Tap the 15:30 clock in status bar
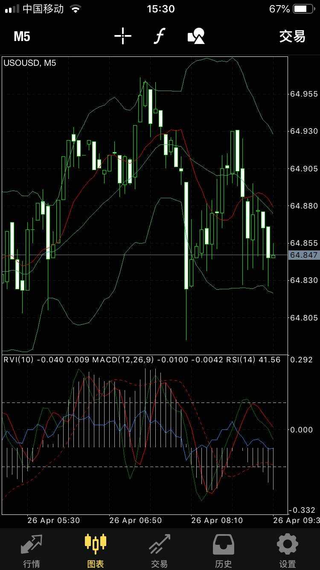Screen dimensions: 320x570 [160, 9]
